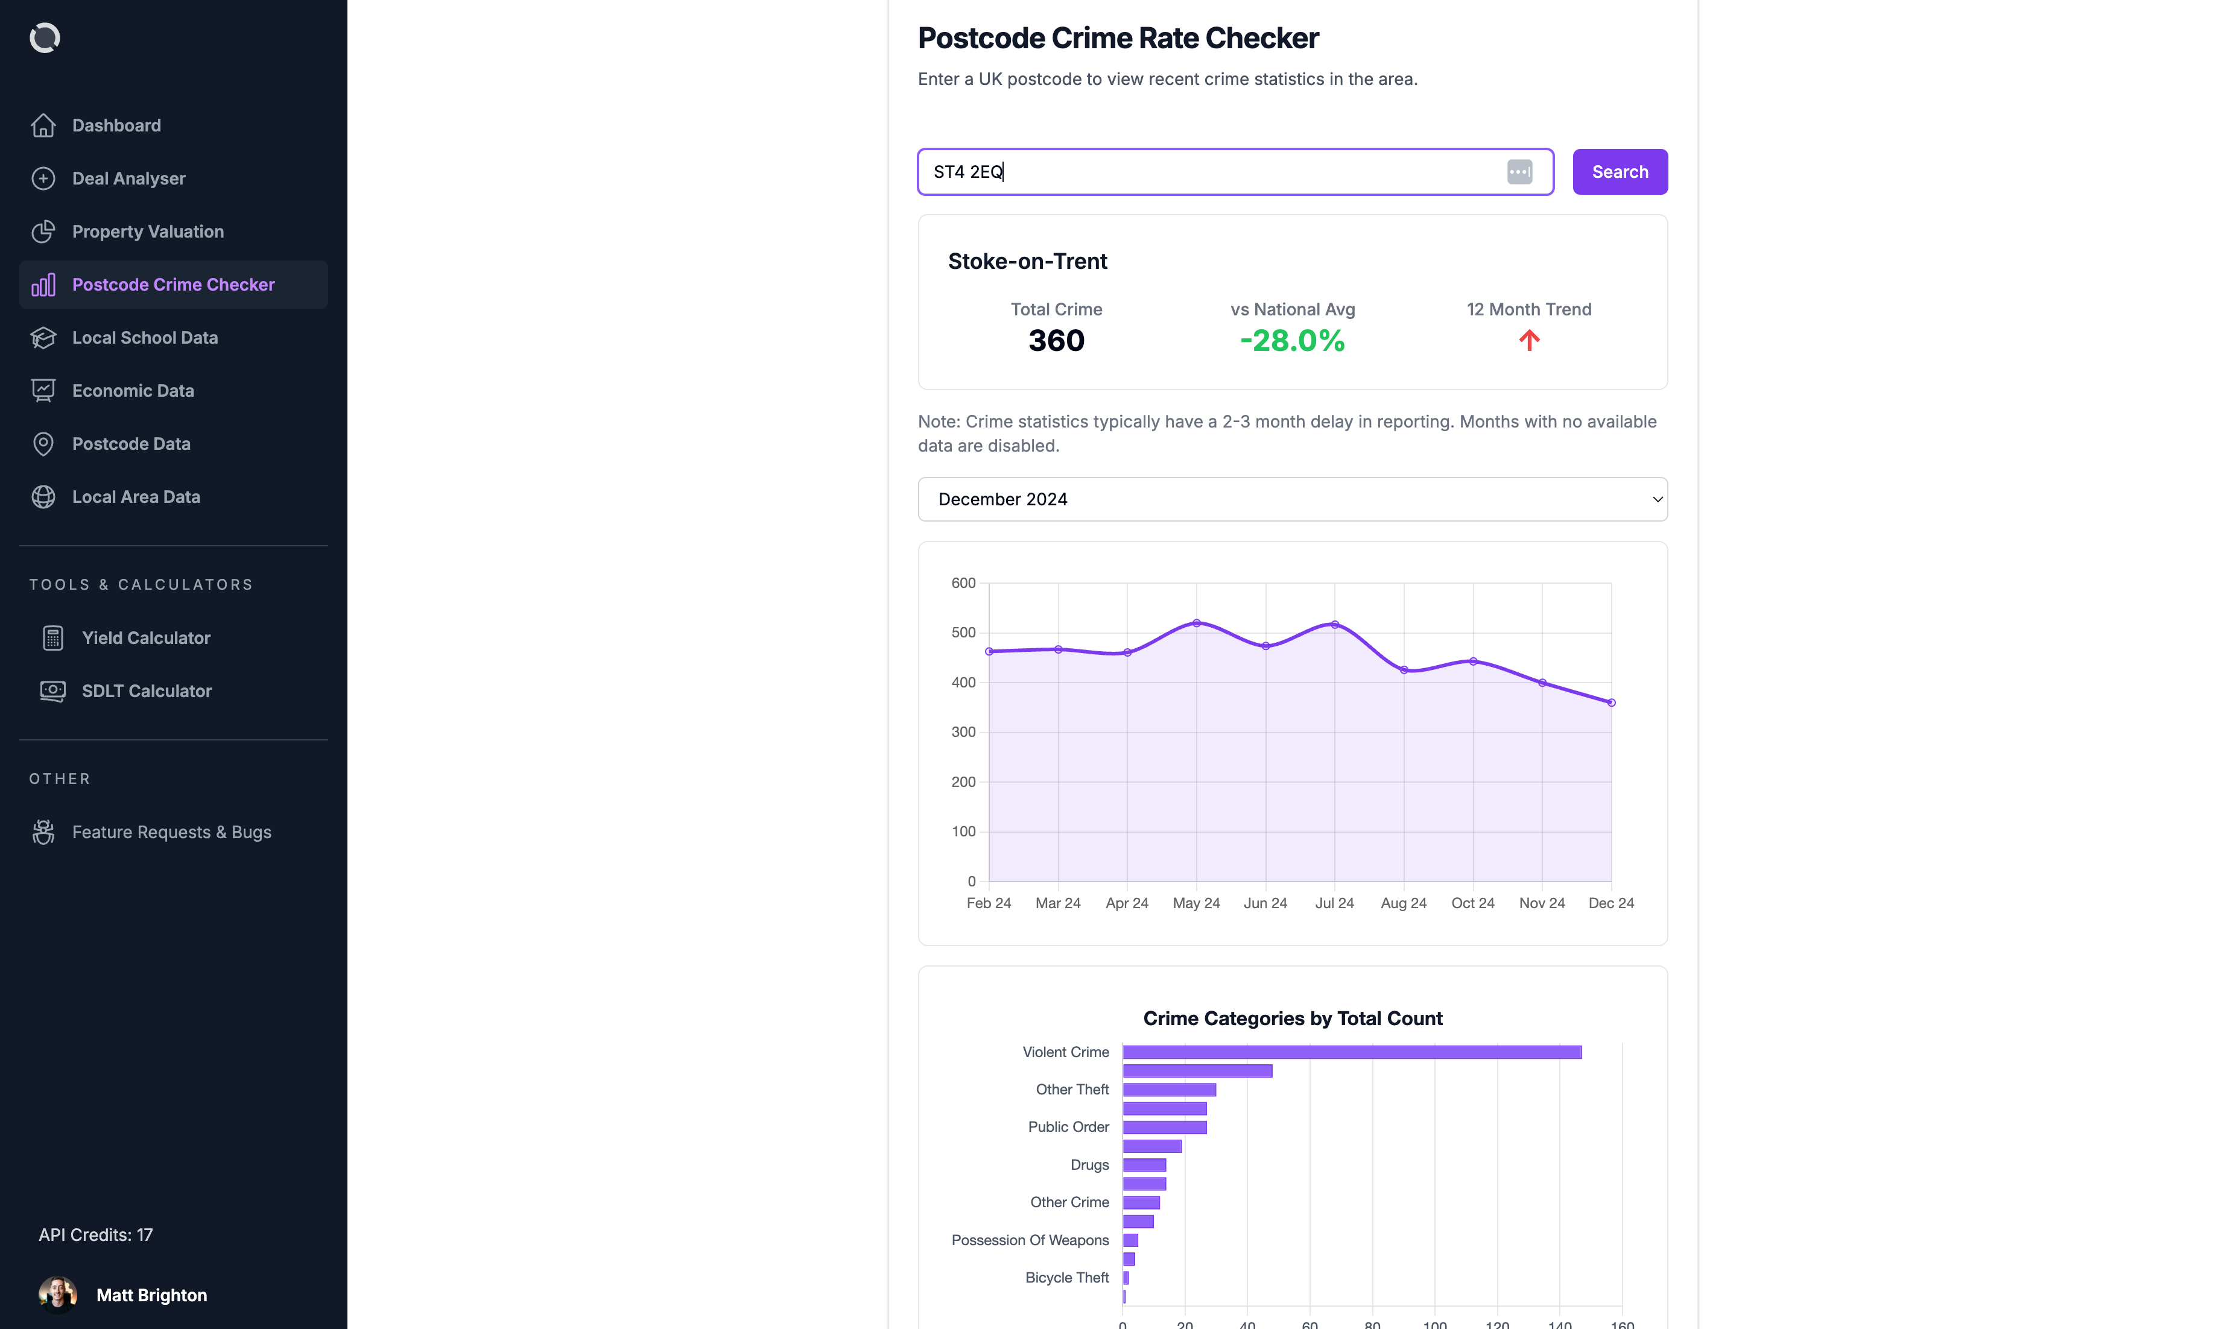Viewport: 2239px width, 1329px height.
Task: Click the Feature Requests & Bugs icon
Action: coord(43,832)
